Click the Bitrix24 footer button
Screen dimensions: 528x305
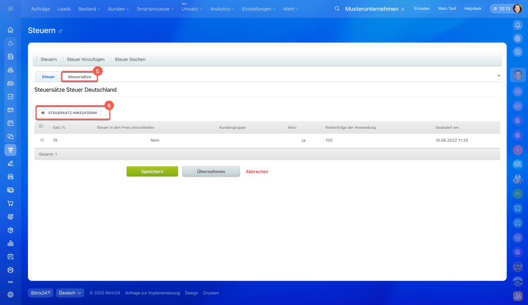click(41, 293)
